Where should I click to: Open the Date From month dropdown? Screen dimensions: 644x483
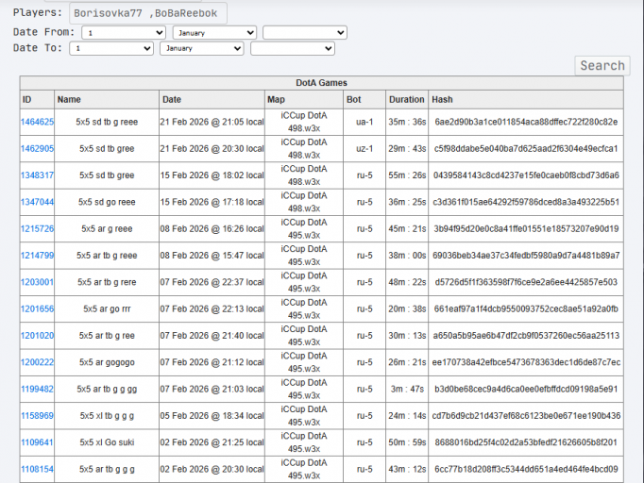(x=214, y=33)
